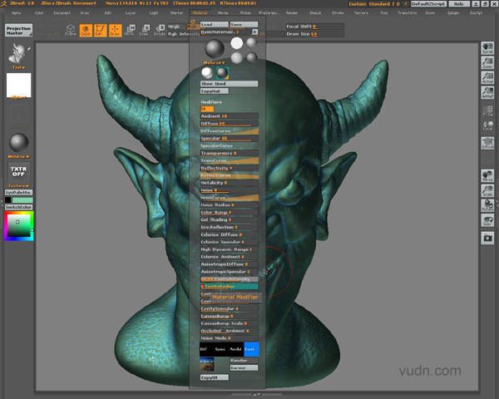Screen dimensions: 499x399
Task: Adjust the Draw Size slider
Action: coord(314,34)
